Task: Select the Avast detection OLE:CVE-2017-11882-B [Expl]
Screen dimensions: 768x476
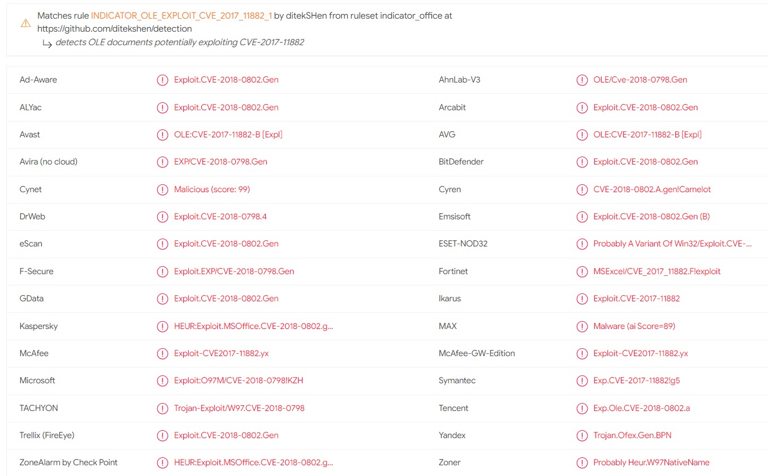Action: [x=228, y=135]
